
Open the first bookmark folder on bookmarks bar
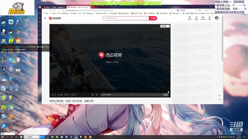coord(53,13)
